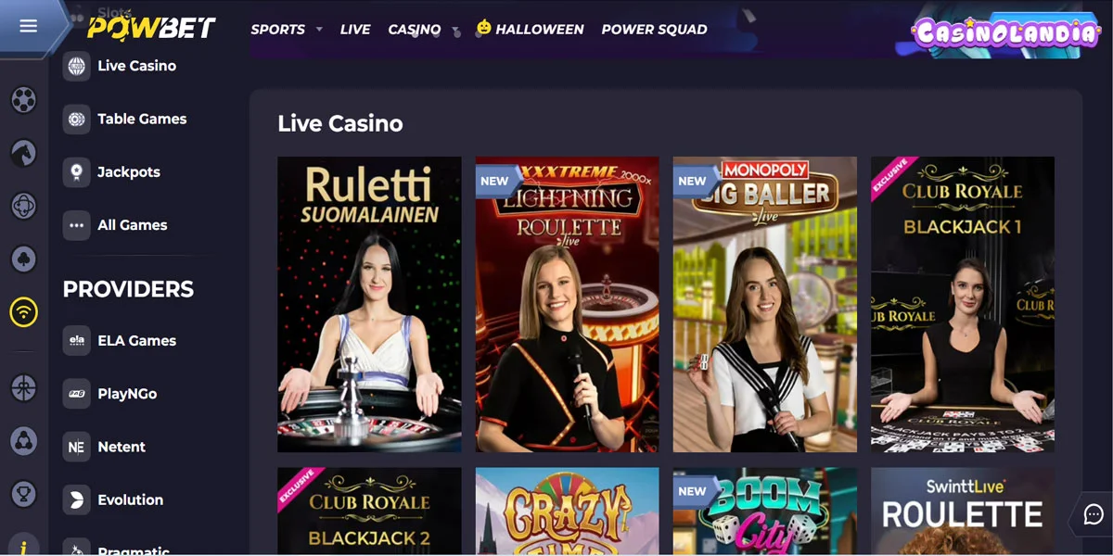Open the hamburger menu button

(28, 26)
